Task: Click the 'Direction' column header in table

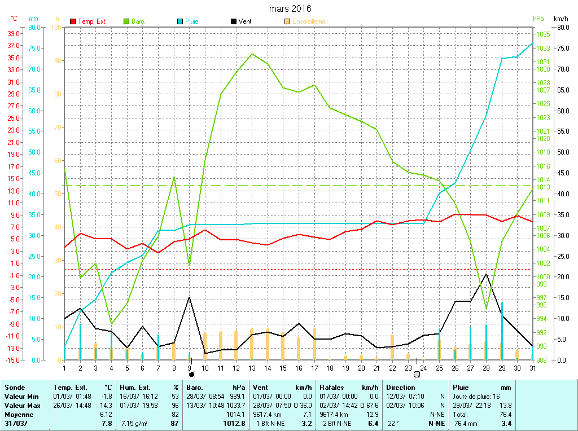Action: point(400,388)
